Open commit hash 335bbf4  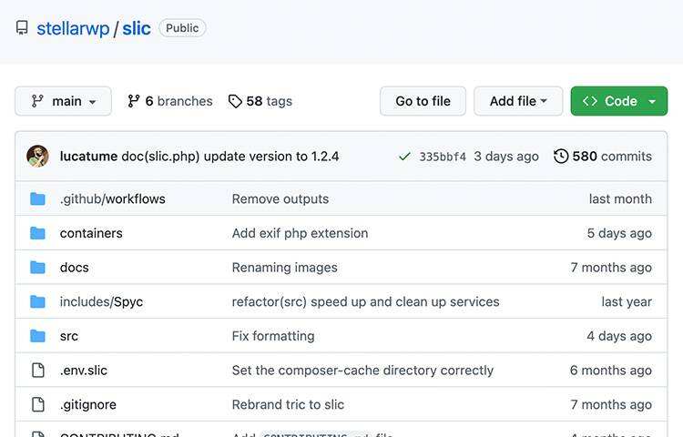click(443, 157)
